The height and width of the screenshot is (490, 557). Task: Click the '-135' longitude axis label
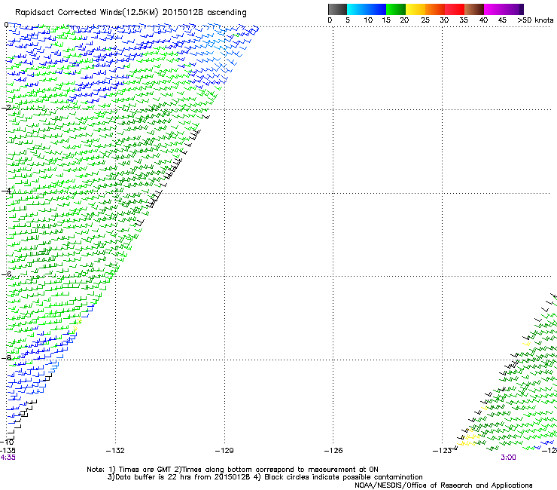tap(8, 451)
